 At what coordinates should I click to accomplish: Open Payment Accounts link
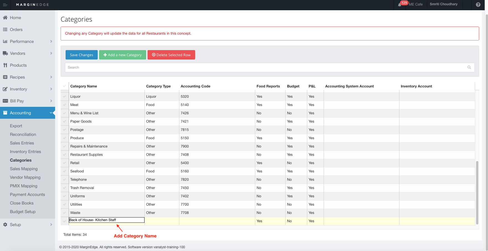(27, 195)
